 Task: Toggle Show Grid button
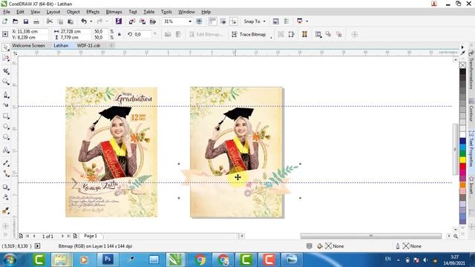pyautogui.click(x=223, y=22)
